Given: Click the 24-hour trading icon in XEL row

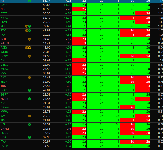Looking at the screenshot, I should click(26, 26).
